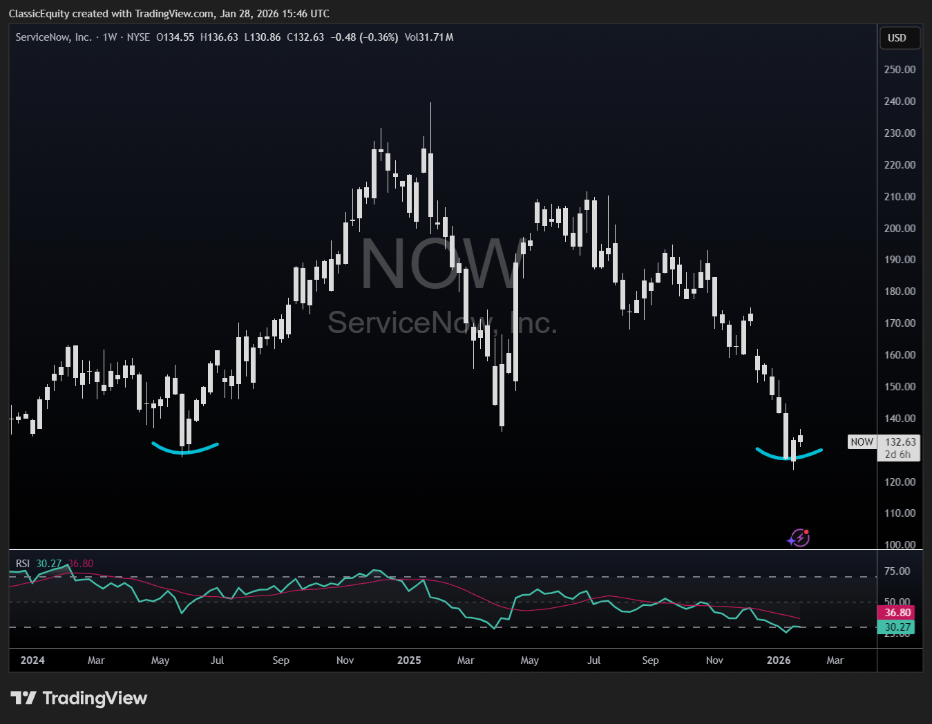
Task: Click the 2024 year label on time axis
Action: [x=32, y=660]
